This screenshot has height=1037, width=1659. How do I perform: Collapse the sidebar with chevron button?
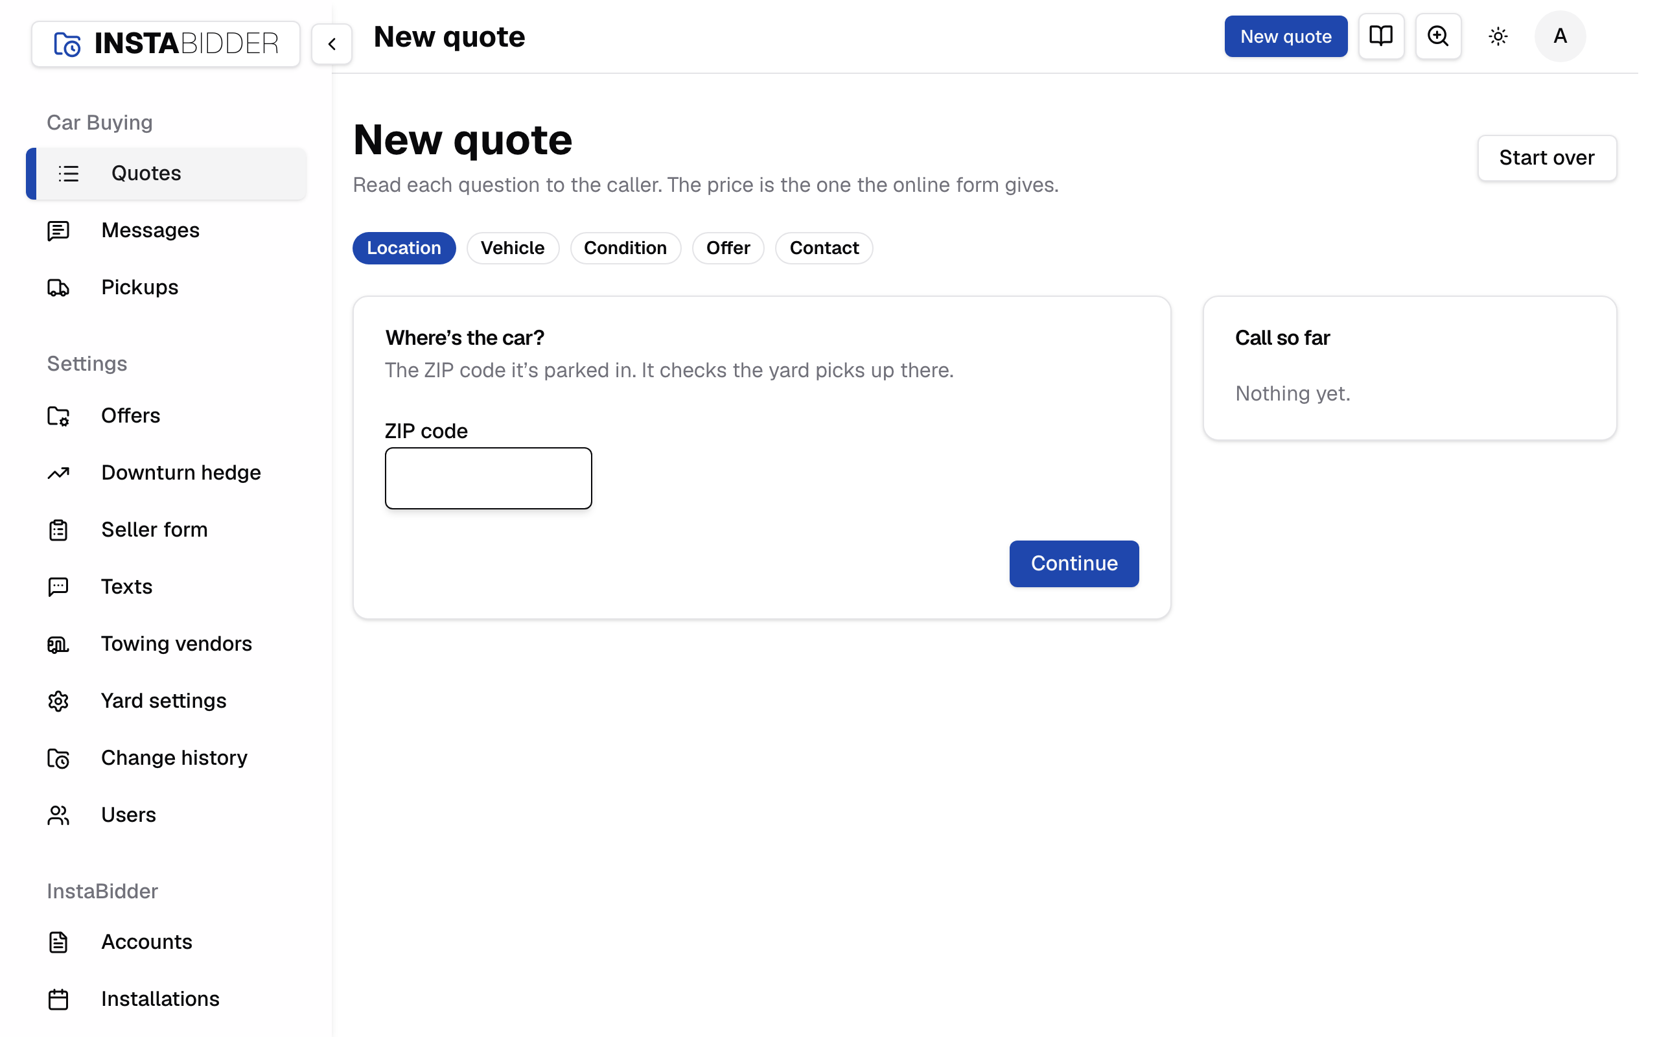pos(332,44)
